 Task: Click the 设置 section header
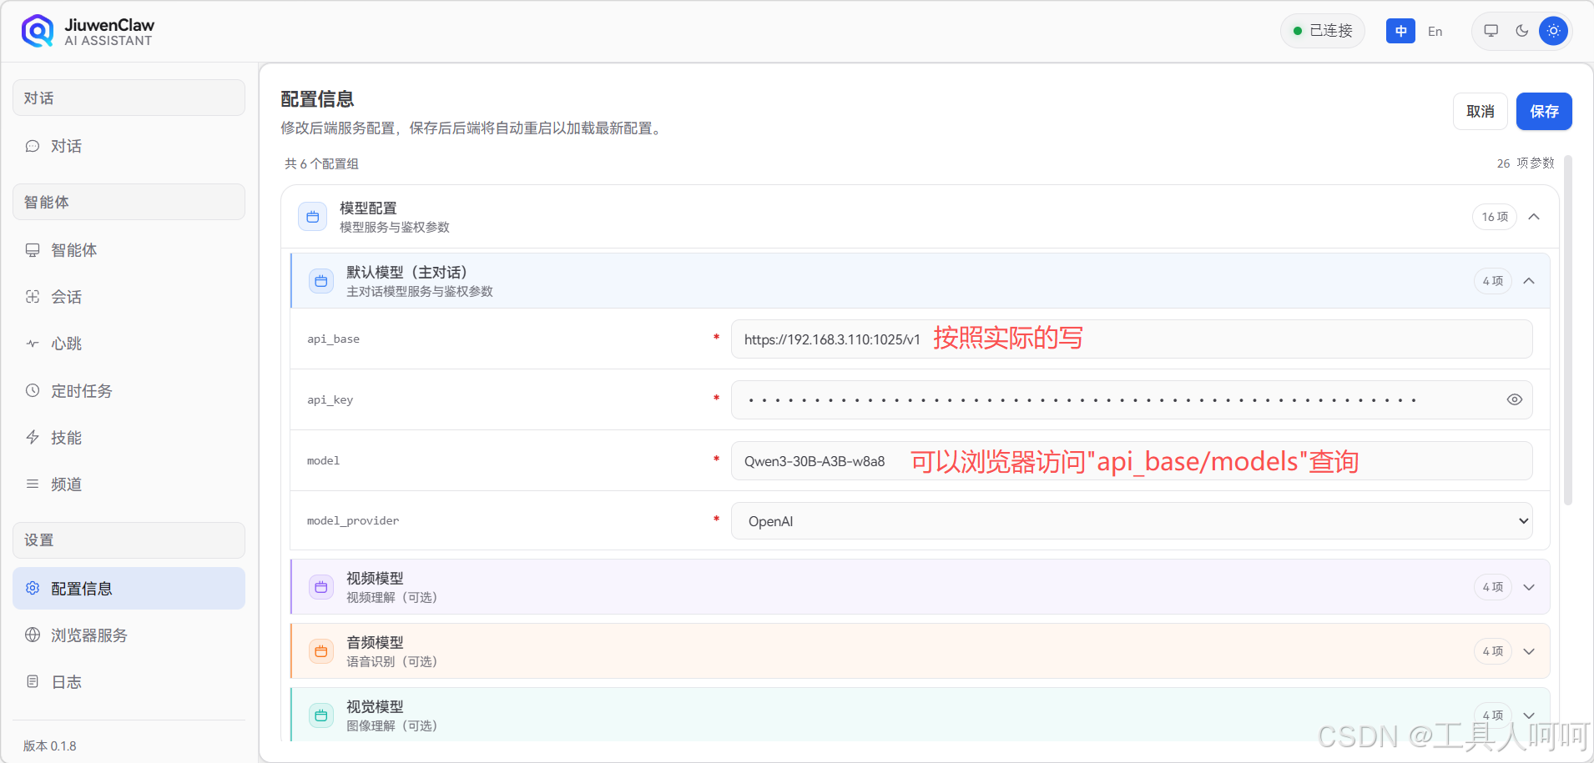pos(129,540)
